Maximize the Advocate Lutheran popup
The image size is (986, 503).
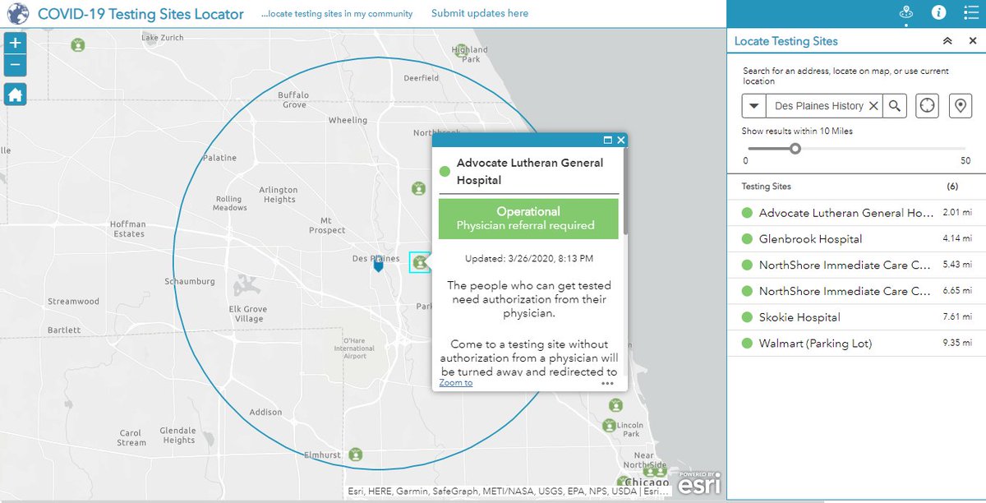click(x=608, y=141)
